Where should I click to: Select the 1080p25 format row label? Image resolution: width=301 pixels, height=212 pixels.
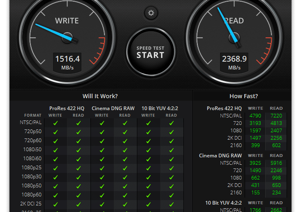pyautogui.click(x=32, y=168)
